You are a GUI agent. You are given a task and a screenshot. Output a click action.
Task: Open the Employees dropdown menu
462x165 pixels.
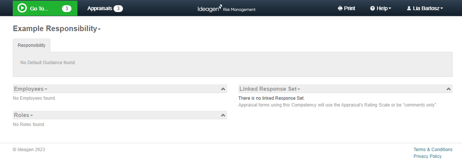(x=30, y=89)
